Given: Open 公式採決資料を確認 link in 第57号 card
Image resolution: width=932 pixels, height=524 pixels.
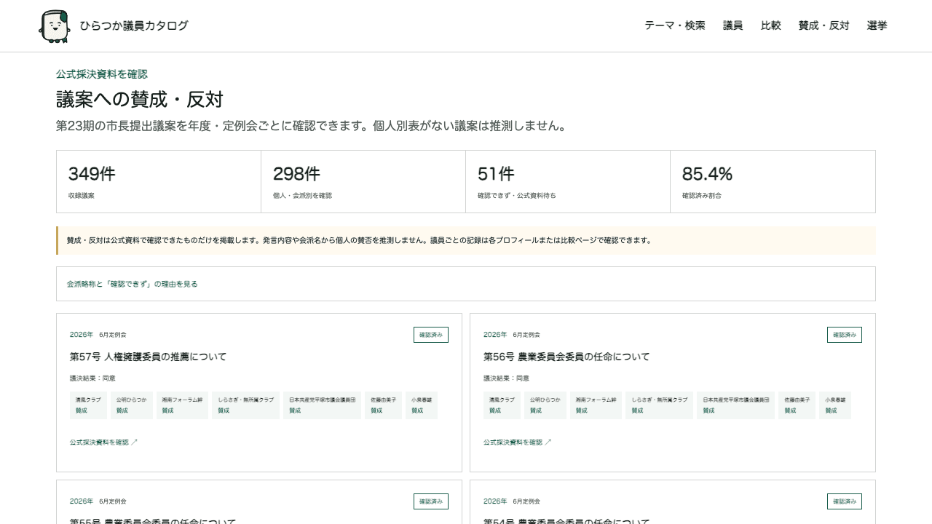Looking at the screenshot, I should point(103,442).
